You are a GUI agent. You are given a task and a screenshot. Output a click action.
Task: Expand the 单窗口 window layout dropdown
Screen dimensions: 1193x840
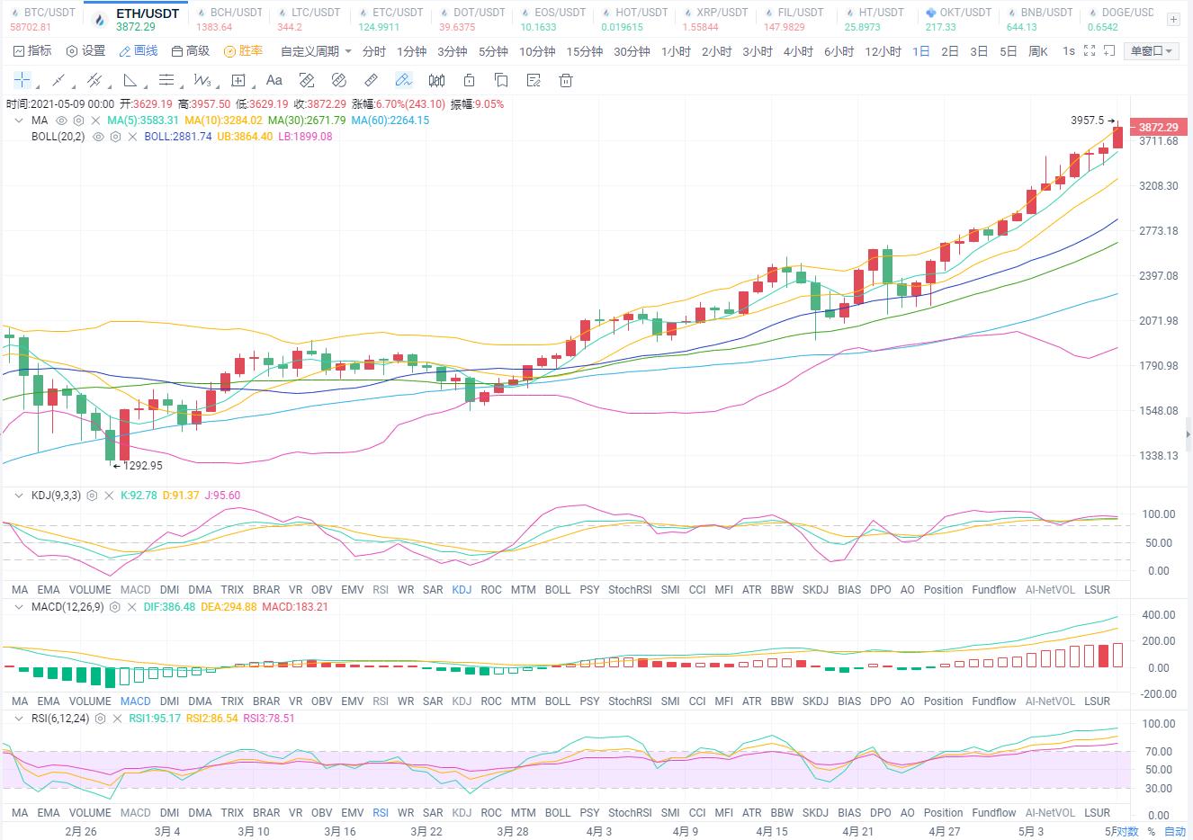click(x=1153, y=51)
